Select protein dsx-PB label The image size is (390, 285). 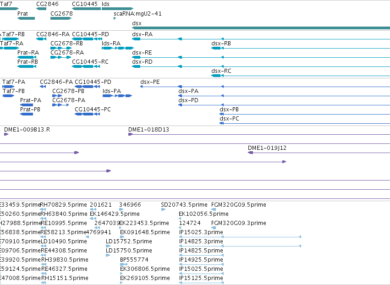click(x=229, y=110)
